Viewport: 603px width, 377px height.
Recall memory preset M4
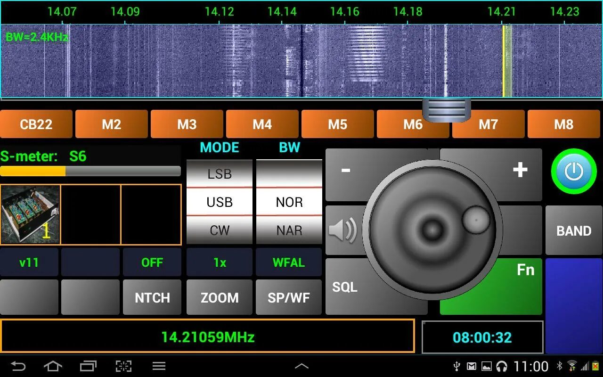pos(262,124)
